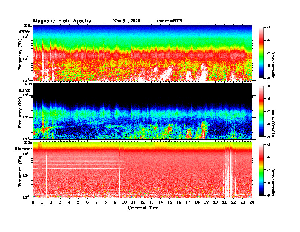300x232 pixels.
Task: Click the 10^1 frequency tick of Riometer panel
Action: pos(26,154)
